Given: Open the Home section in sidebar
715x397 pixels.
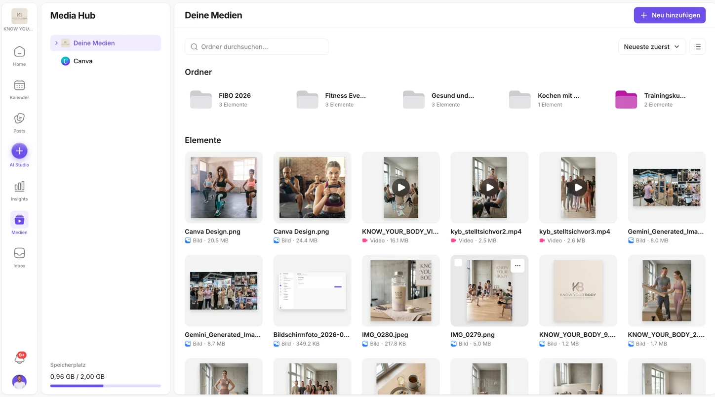Looking at the screenshot, I should point(19,56).
